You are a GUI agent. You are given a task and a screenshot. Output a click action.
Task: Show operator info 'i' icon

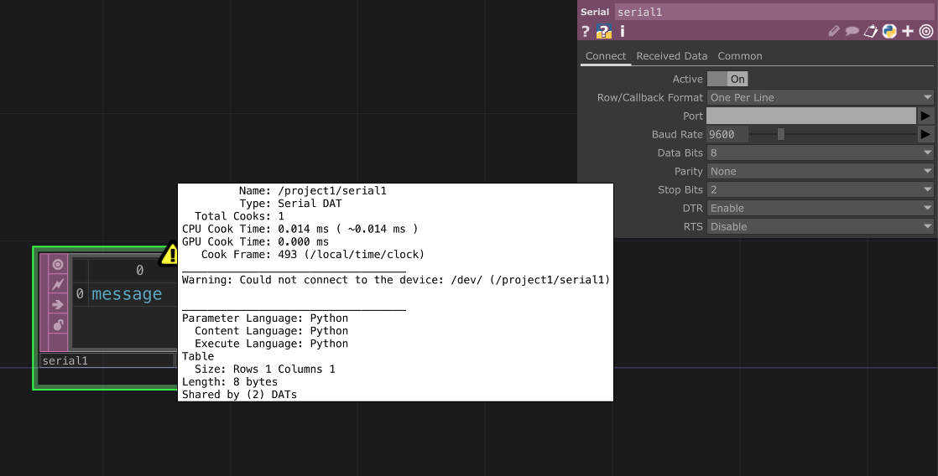(x=623, y=31)
